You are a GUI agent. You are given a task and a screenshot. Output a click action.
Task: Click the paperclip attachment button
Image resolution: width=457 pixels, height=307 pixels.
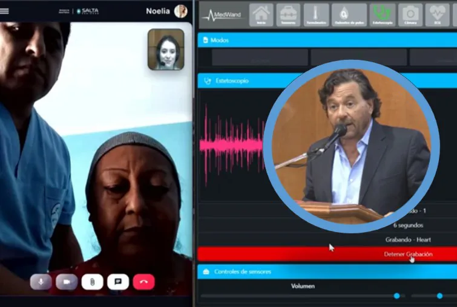tap(92, 282)
